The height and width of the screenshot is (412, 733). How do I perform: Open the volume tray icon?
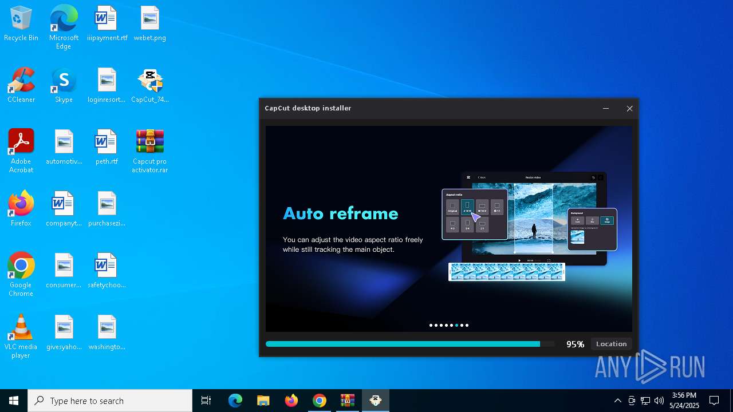pos(659,401)
